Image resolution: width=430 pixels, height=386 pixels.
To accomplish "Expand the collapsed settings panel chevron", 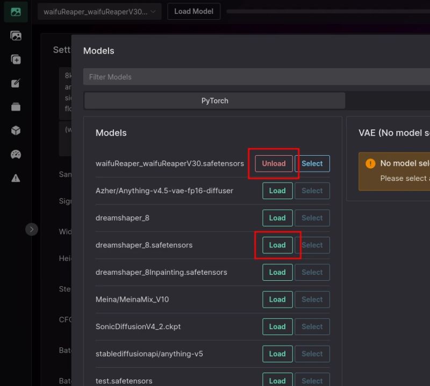I will (32, 229).
